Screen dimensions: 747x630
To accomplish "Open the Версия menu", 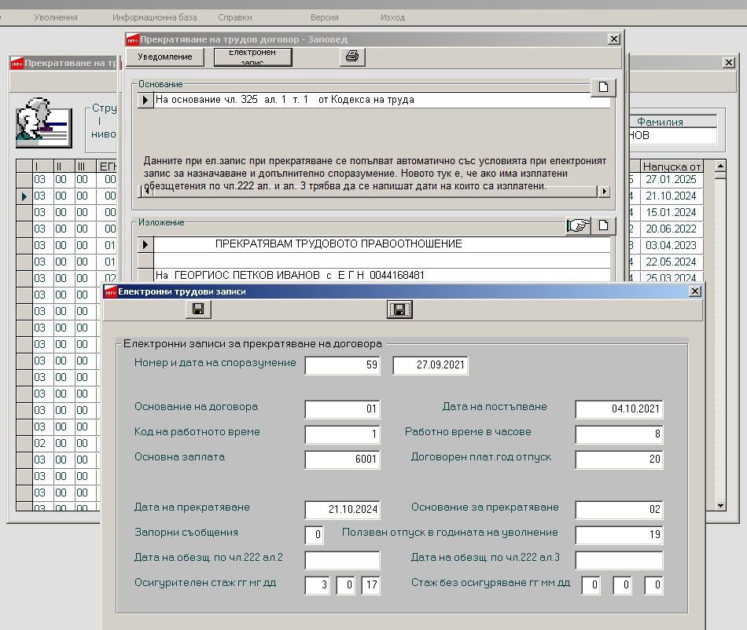I will click(325, 17).
